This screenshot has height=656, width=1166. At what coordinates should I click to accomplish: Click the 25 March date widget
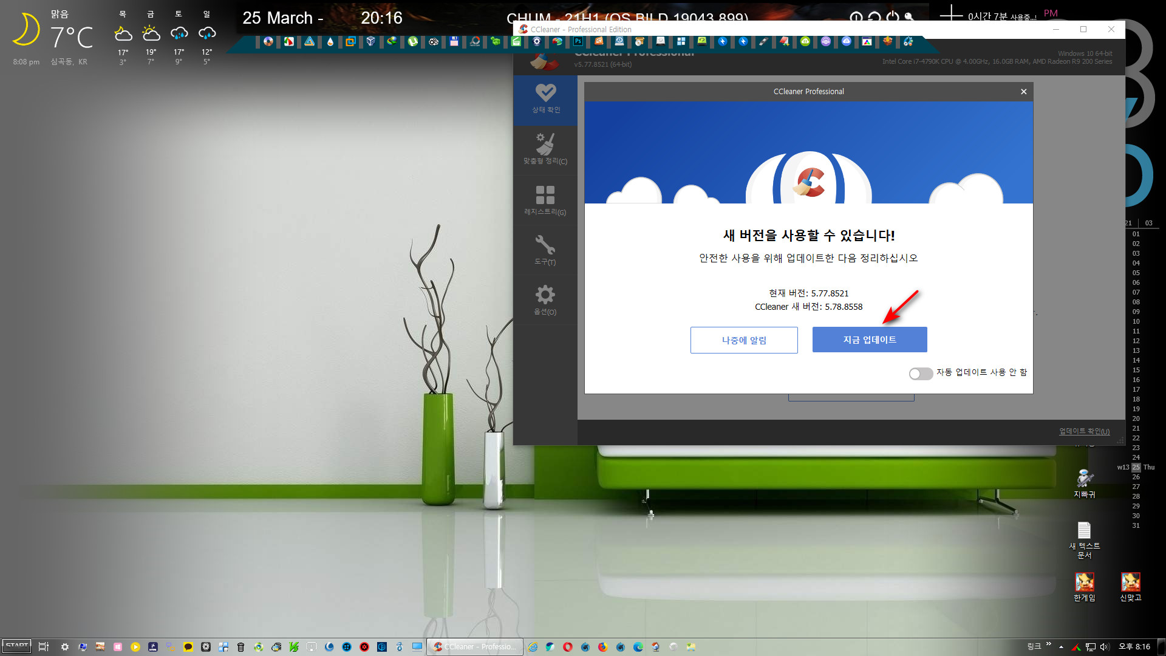282,18
